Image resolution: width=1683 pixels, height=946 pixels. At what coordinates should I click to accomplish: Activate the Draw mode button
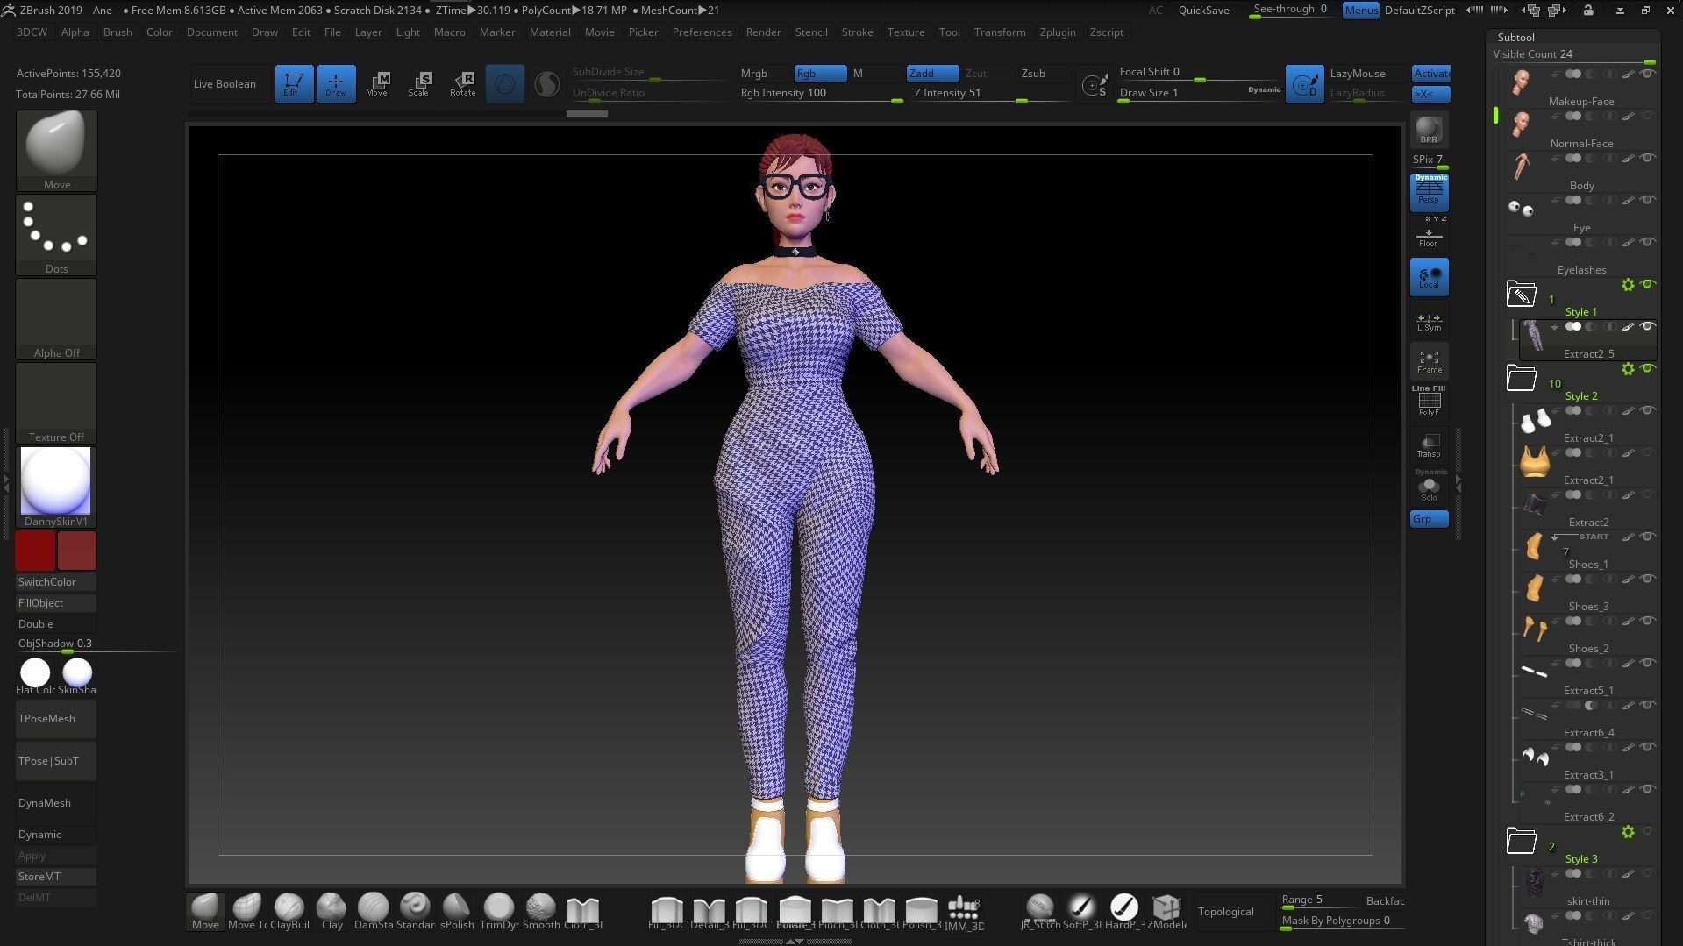pos(336,84)
